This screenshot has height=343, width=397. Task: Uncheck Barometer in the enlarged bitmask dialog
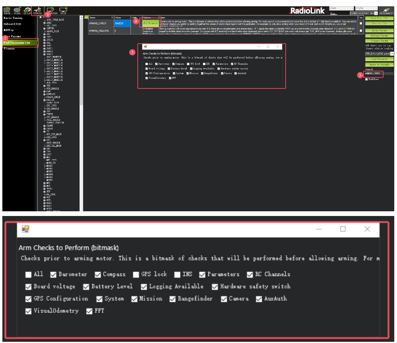click(x=53, y=274)
